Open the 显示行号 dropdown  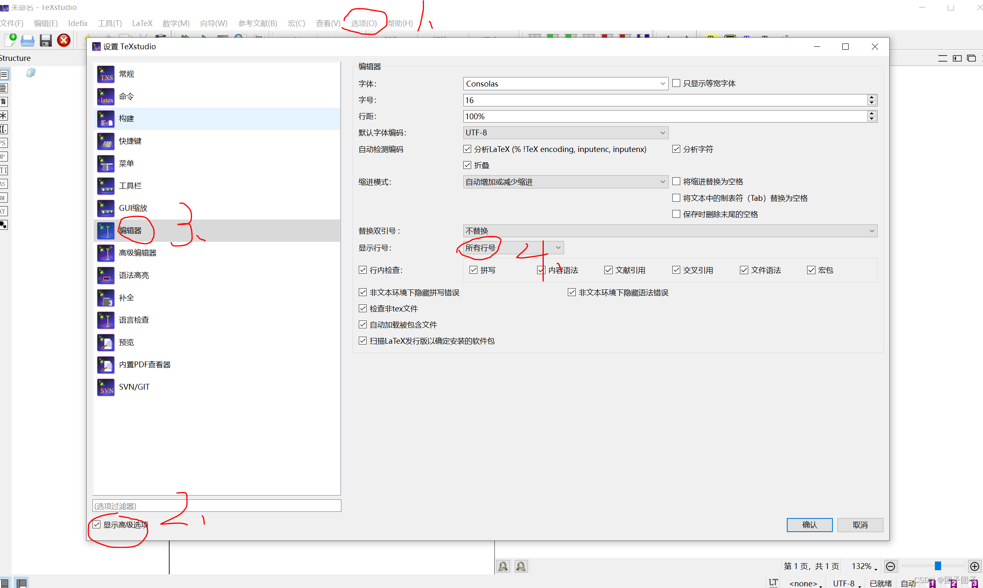click(x=513, y=248)
